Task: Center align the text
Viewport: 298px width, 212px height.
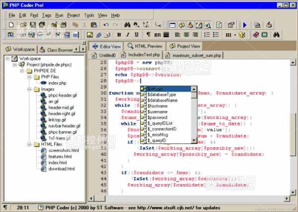Action: click(186, 35)
